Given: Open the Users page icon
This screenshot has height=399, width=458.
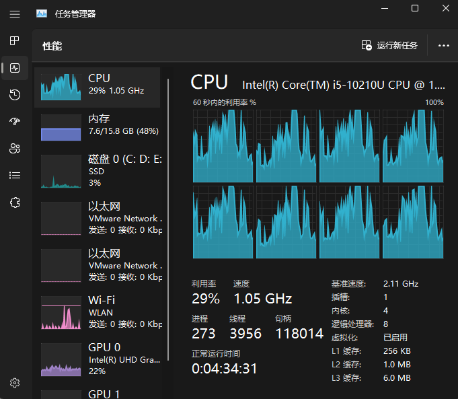Looking at the screenshot, I should pos(15,148).
